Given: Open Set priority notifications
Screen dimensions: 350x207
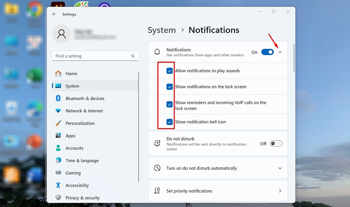Looking at the screenshot, I should 218,191.
